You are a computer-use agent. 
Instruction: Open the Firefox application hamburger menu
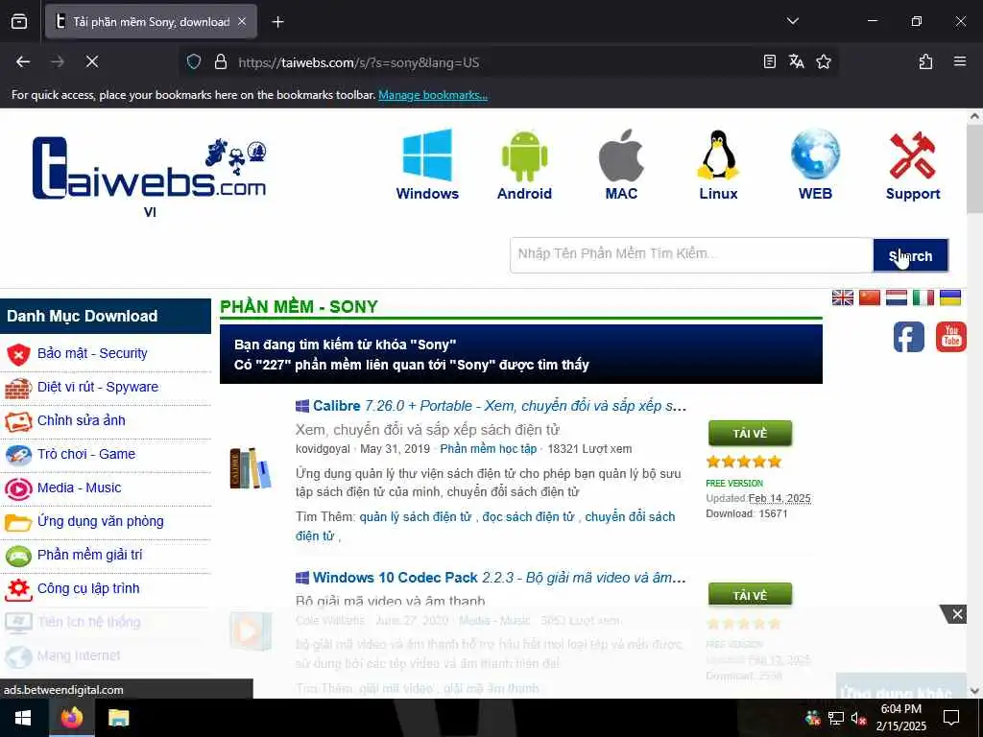(960, 61)
